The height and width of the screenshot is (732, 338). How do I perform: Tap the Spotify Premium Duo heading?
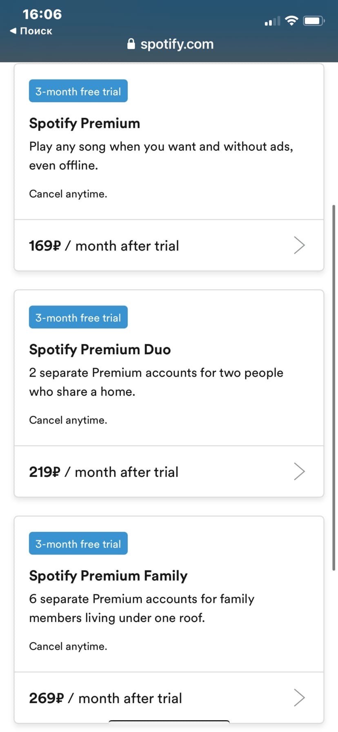coord(100,350)
